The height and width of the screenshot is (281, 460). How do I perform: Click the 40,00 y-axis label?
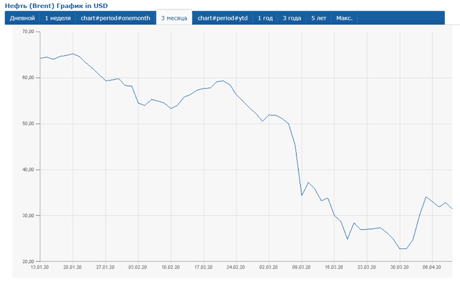click(28, 170)
